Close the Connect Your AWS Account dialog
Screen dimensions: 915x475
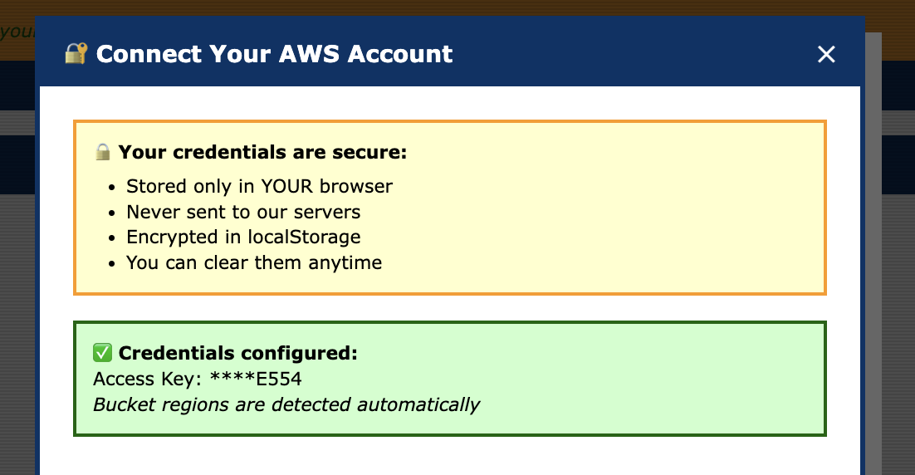[x=825, y=55]
